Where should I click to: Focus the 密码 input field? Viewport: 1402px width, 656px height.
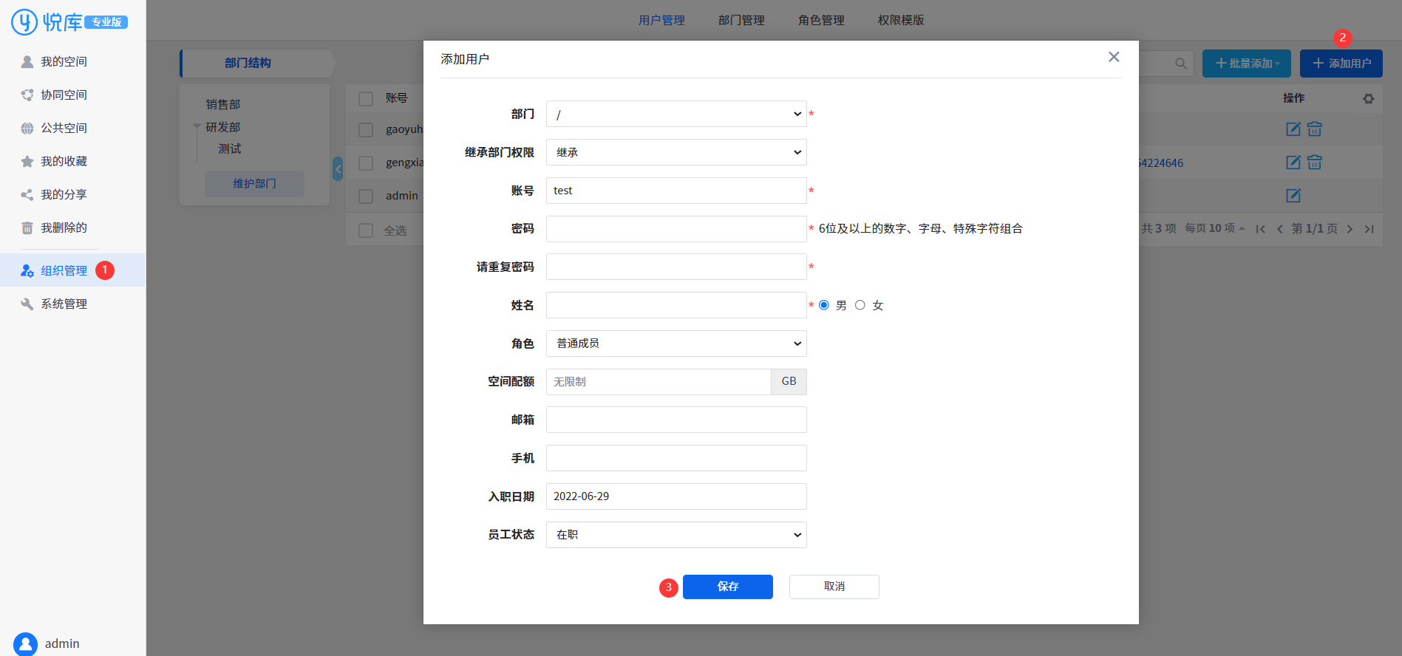676,229
